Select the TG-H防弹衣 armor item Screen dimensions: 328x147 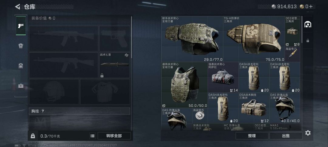point(254,39)
